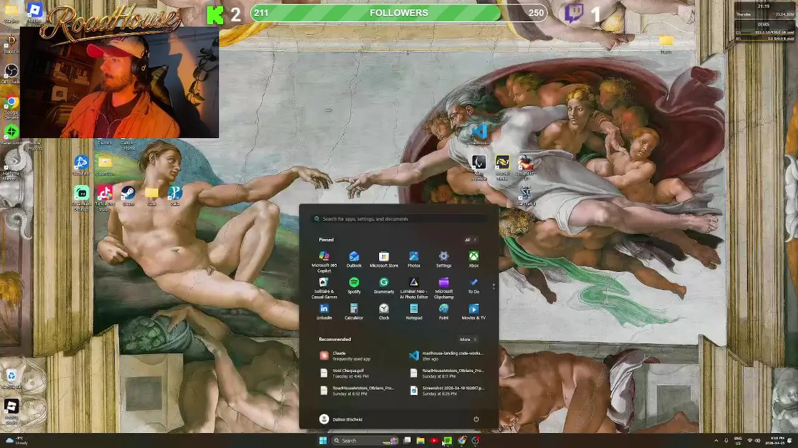Open Task View on the taskbar

pyautogui.click(x=407, y=441)
